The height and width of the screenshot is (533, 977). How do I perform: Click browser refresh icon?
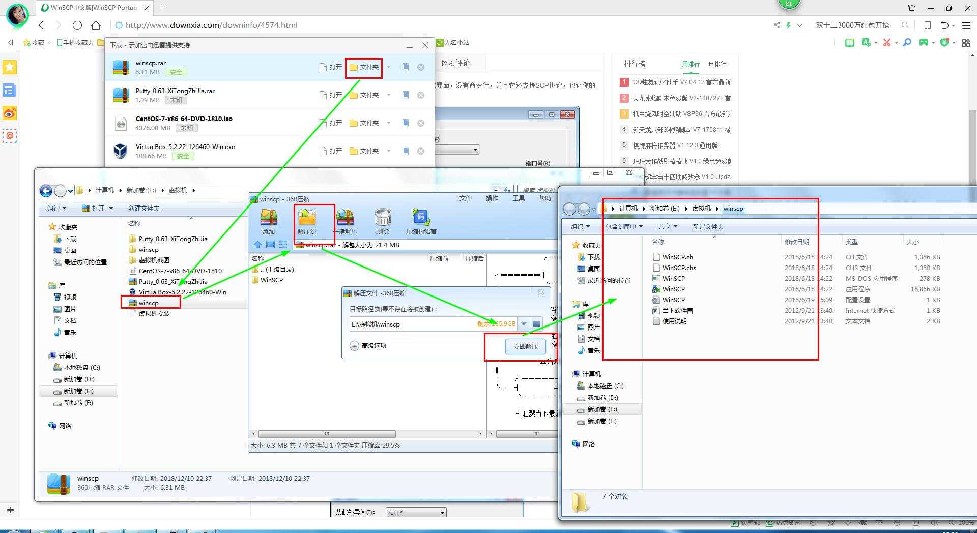point(77,25)
